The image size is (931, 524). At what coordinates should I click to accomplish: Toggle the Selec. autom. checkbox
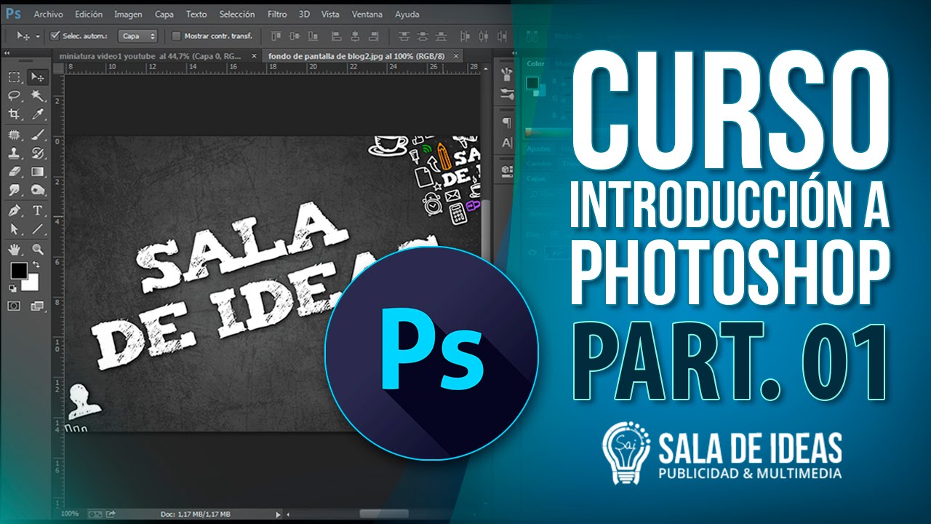tap(55, 36)
